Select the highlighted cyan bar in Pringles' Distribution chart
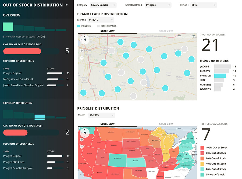Viewport: 242px width, 179px height. (x=40, y=117)
